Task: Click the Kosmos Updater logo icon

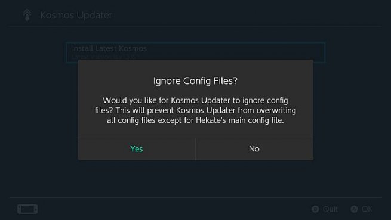Action: (27, 15)
